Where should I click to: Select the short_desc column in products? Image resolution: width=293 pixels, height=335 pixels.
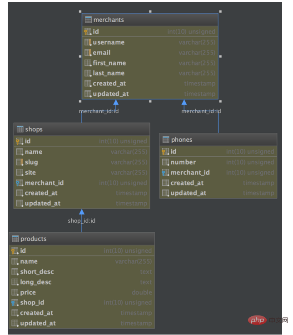point(82,272)
